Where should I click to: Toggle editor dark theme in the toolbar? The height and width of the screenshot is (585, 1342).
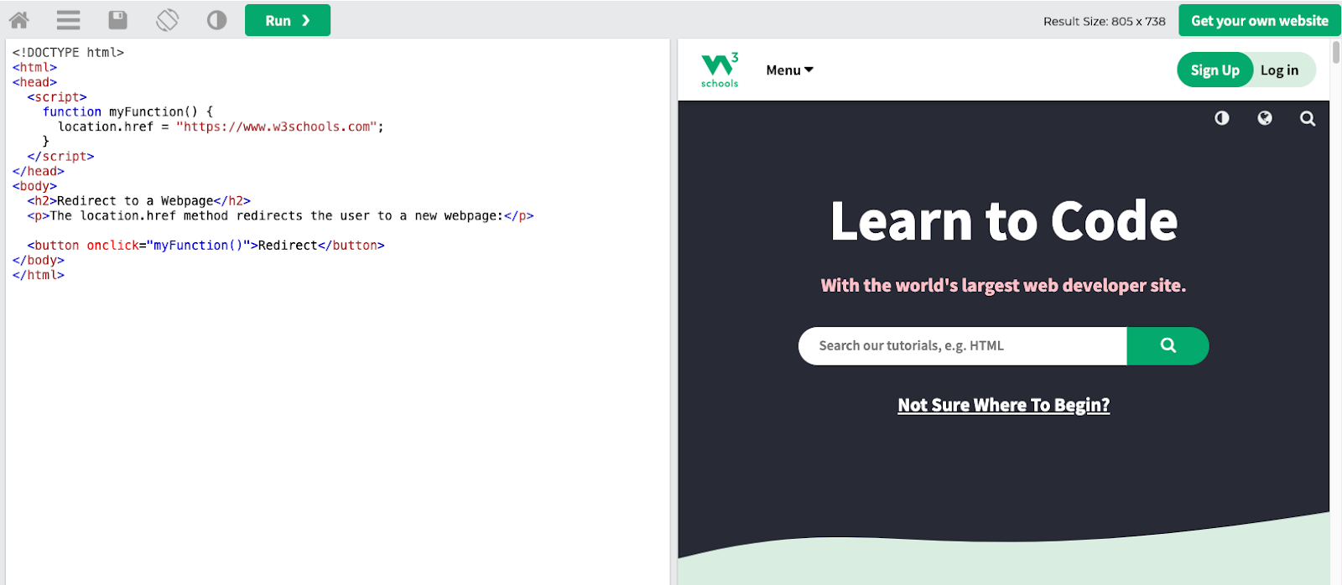tap(216, 20)
